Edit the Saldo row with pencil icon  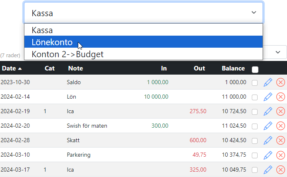268,82
